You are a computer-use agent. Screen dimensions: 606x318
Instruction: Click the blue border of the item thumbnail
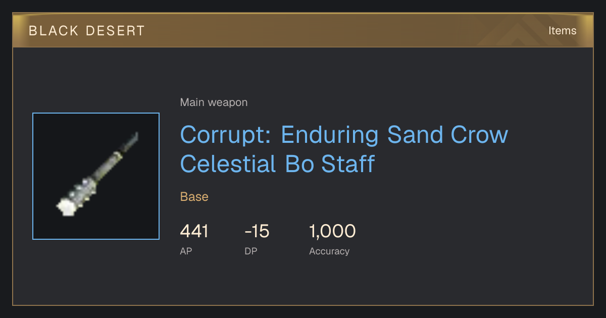coord(96,113)
